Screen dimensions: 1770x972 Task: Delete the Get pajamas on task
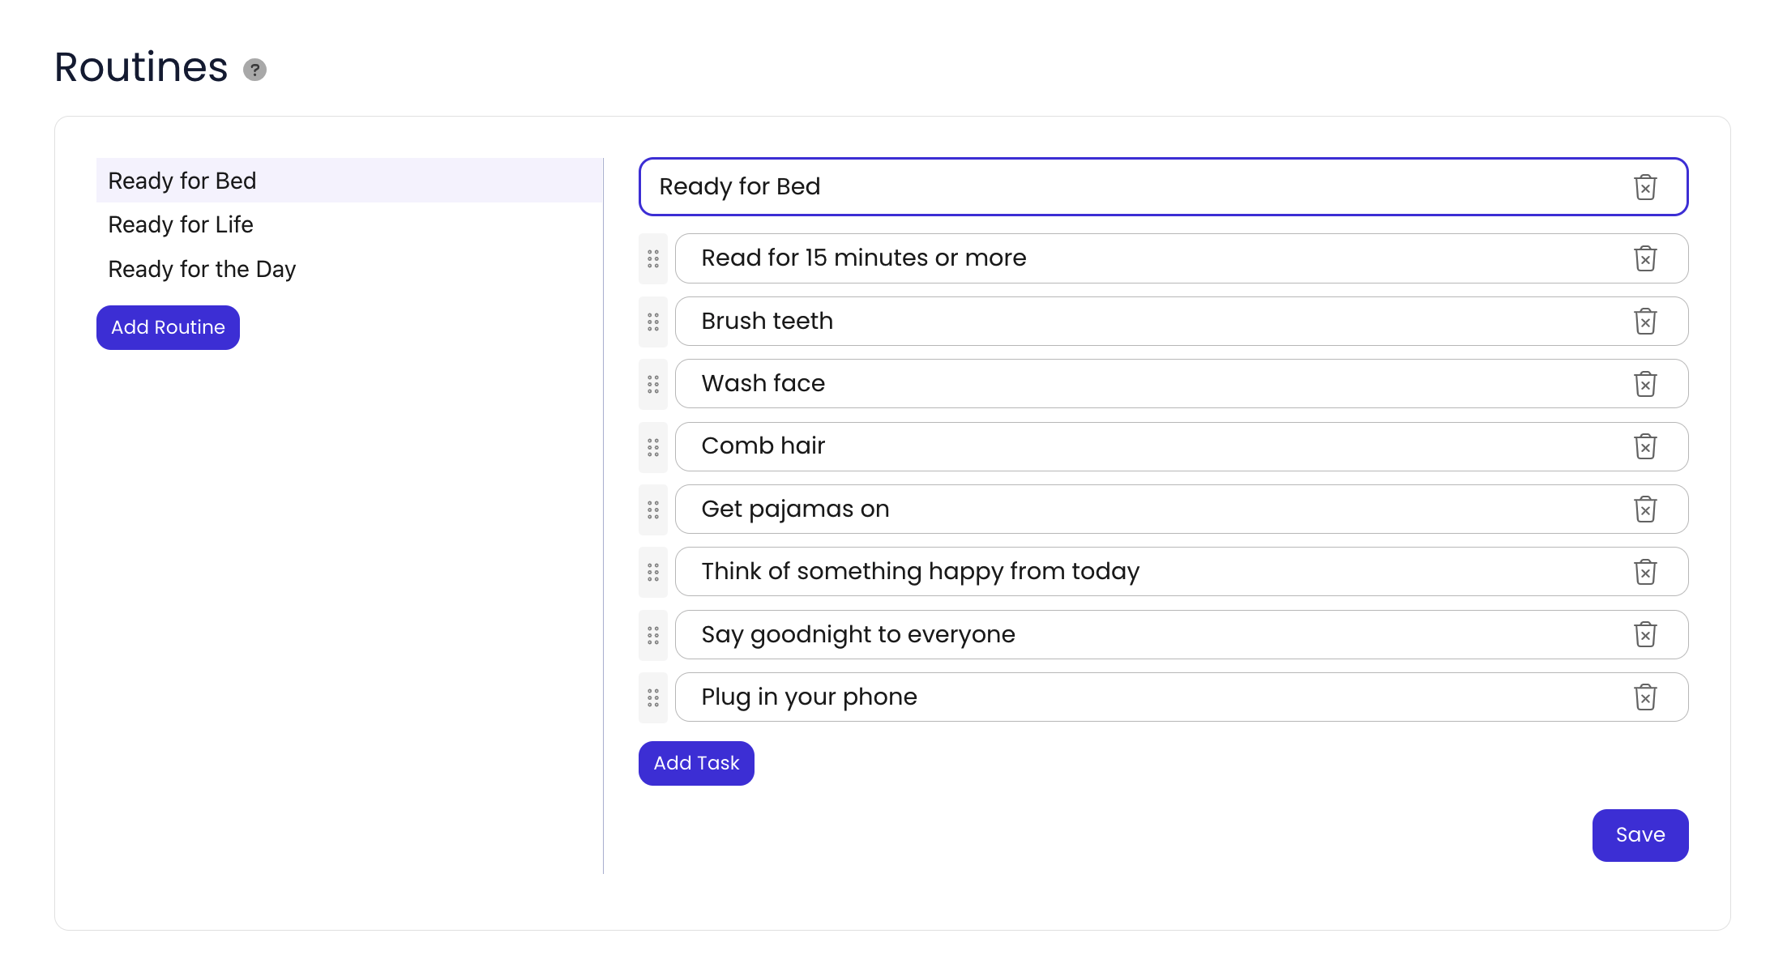[x=1644, y=509]
